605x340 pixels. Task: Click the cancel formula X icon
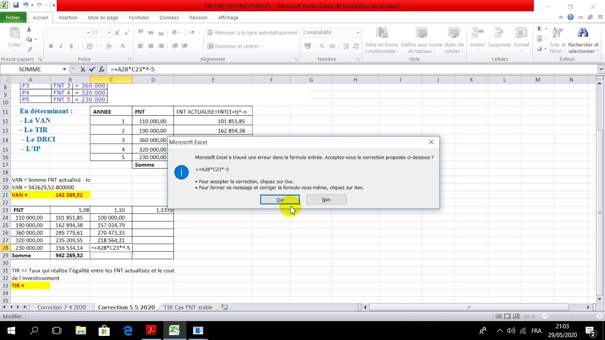click(x=83, y=69)
